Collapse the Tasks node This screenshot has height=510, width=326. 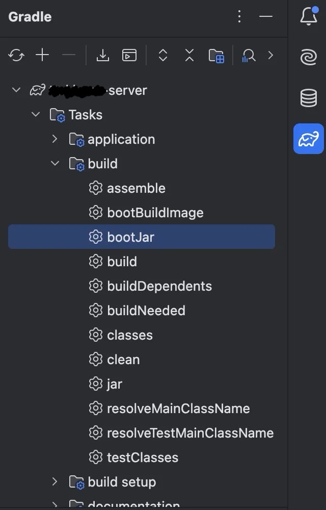coord(36,115)
